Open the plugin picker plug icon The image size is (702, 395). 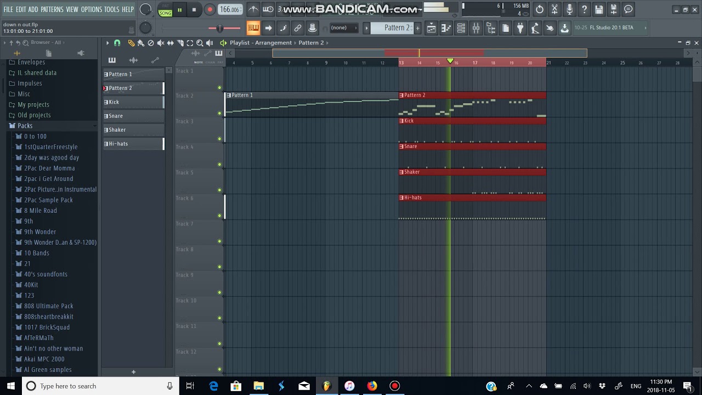pyautogui.click(x=520, y=28)
